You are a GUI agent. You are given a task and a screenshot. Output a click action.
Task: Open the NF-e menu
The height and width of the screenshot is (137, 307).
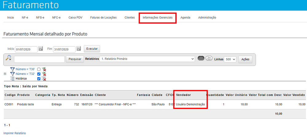coord(25,17)
